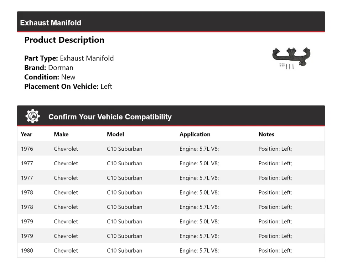Screen dimensions: 342x269
Task: Click Chevrolet in the 1976 row
Action: 66,149
